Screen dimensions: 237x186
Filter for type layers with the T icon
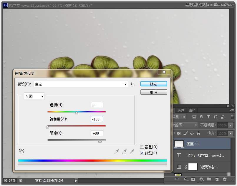pyautogui.click(x=208, y=117)
